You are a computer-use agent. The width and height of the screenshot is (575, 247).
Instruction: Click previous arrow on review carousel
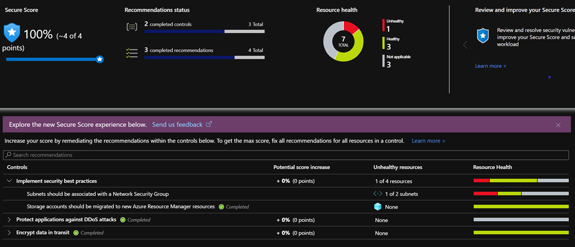coord(465,45)
